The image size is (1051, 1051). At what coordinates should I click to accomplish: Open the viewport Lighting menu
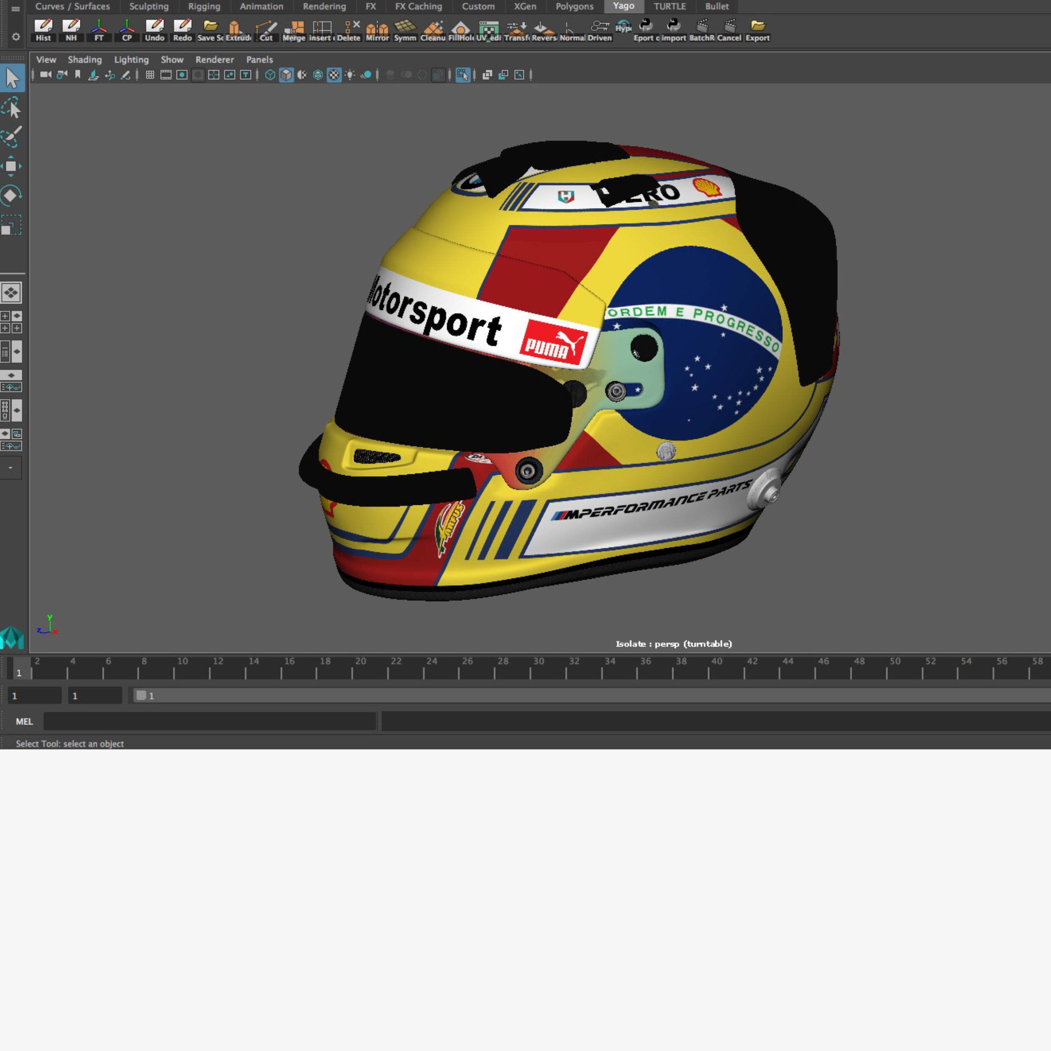click(131, 59)
